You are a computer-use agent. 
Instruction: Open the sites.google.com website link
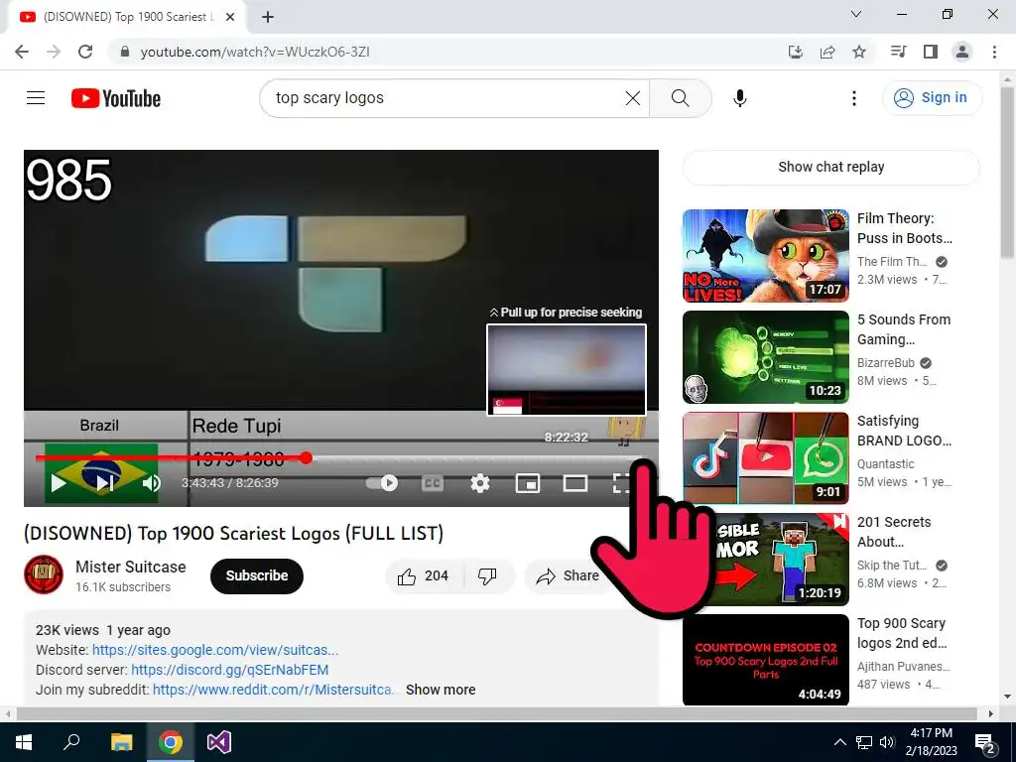coord(215,650)
